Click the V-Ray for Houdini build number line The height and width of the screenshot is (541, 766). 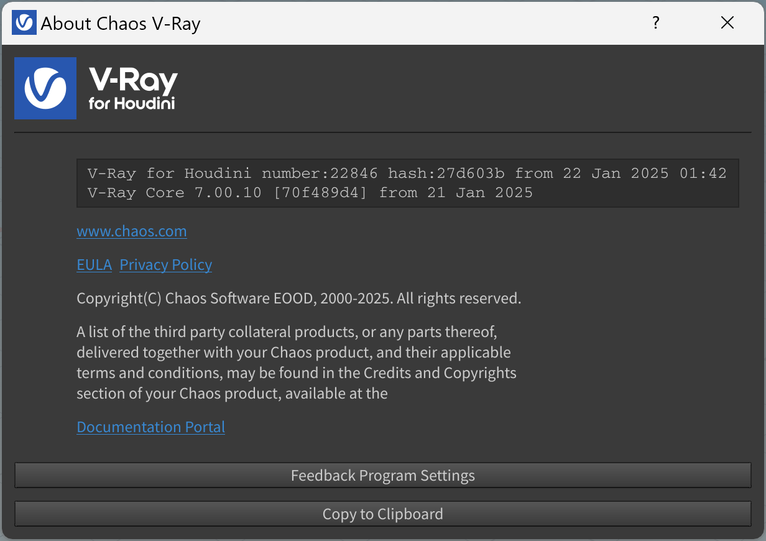(x=407, y=173)
